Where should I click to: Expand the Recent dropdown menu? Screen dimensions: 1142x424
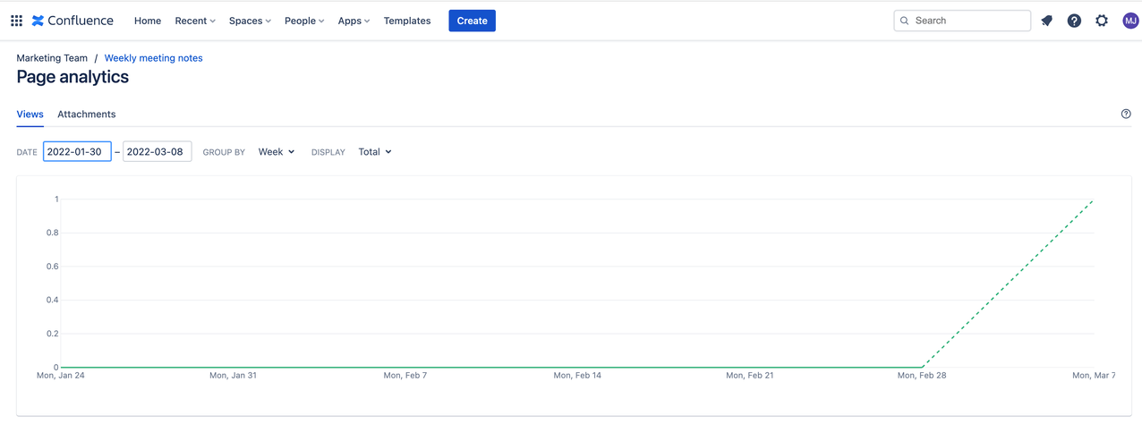point(195,21)
